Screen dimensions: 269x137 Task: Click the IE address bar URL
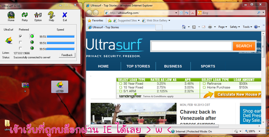(x=125, y=13)
